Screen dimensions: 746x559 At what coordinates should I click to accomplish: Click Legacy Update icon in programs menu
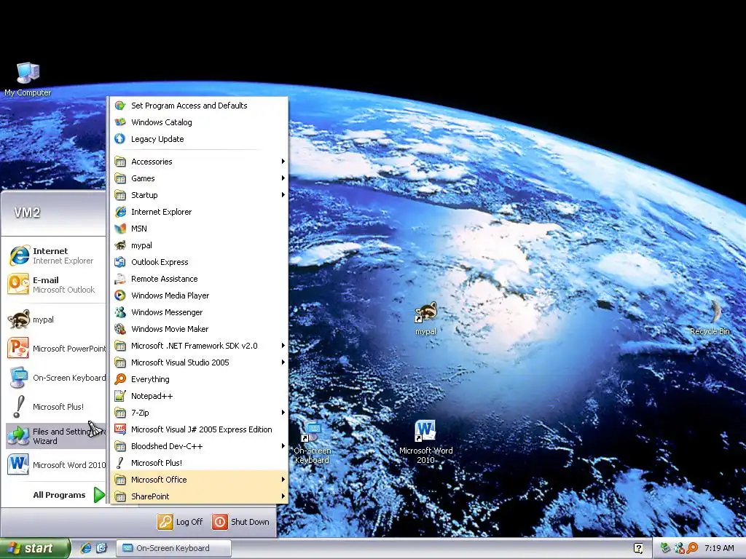(x=120, y=139)
